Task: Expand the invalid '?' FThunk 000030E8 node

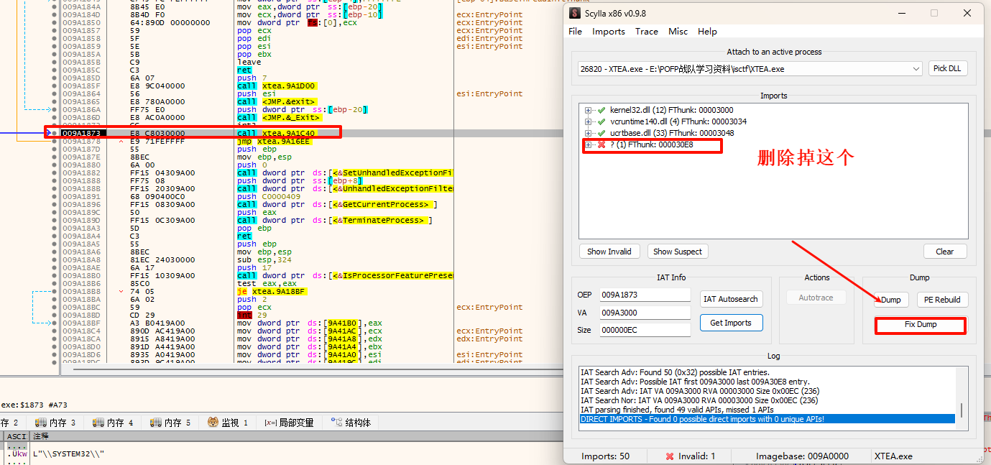Action: 589,145
